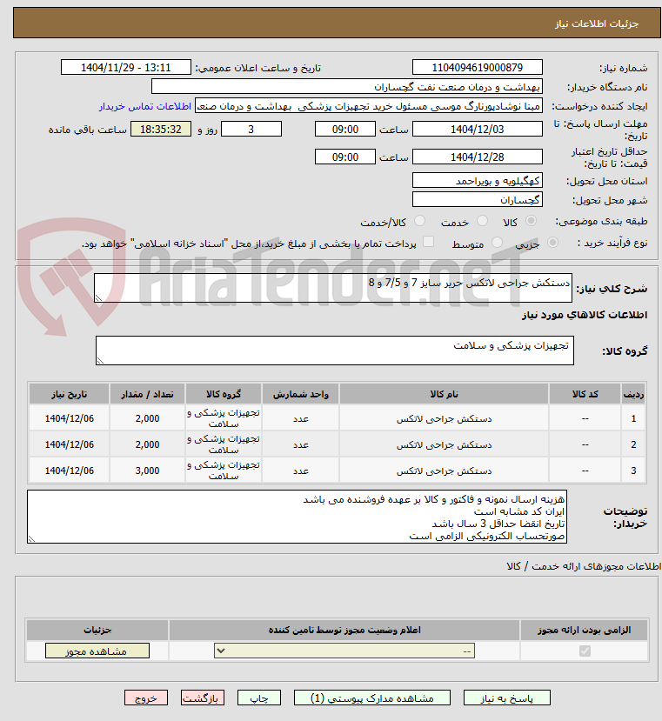This screenshot has height=721, width=662.
Task: Click the resize grip of شرح کلی نیاز
Action: [x=98, y=298]
